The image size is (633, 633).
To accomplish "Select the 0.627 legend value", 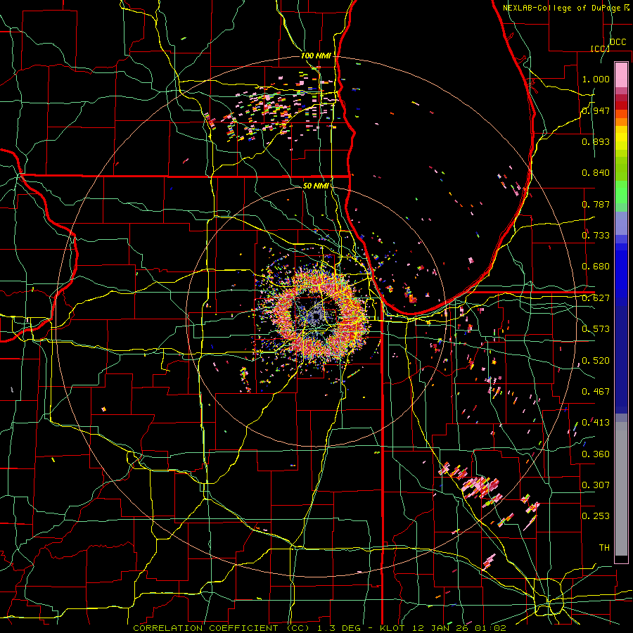I will coord(596,298).
